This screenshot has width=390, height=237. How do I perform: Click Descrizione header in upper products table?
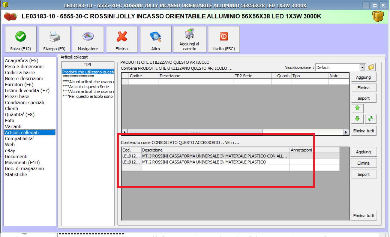click(196, 76)
